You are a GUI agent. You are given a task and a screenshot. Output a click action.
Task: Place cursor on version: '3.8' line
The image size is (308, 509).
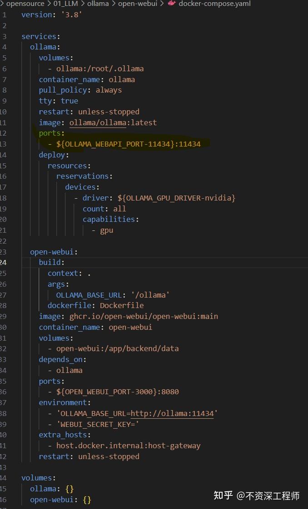(52, 15)
